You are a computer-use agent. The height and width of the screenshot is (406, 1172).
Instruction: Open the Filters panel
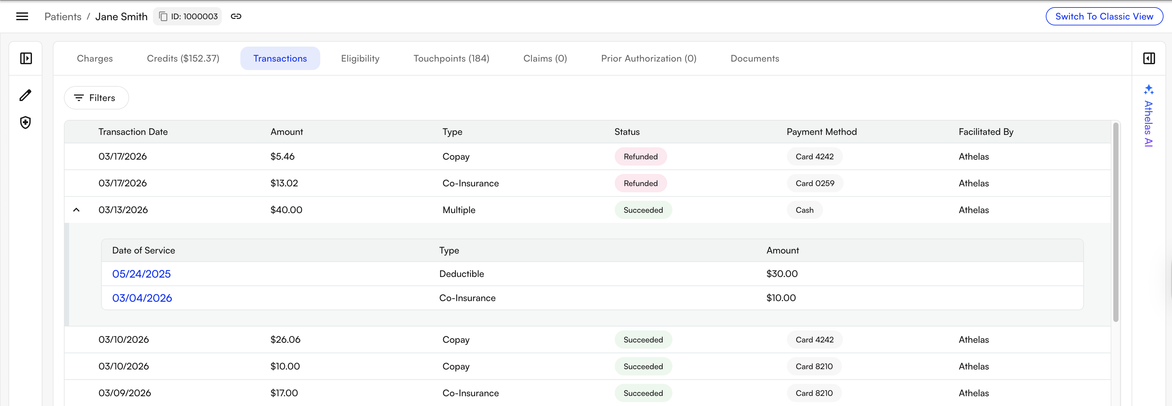click(x=96, y=97)
